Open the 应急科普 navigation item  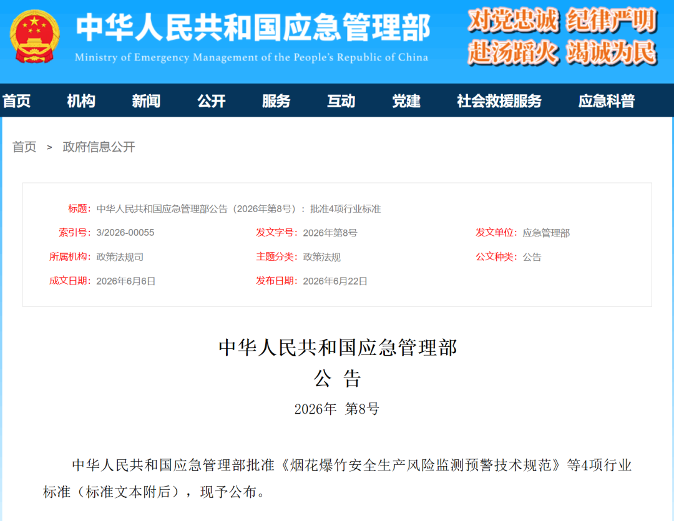[x=607, y=101]
